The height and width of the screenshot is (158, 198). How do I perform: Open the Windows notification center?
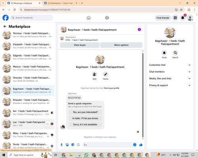coord(193,155)
